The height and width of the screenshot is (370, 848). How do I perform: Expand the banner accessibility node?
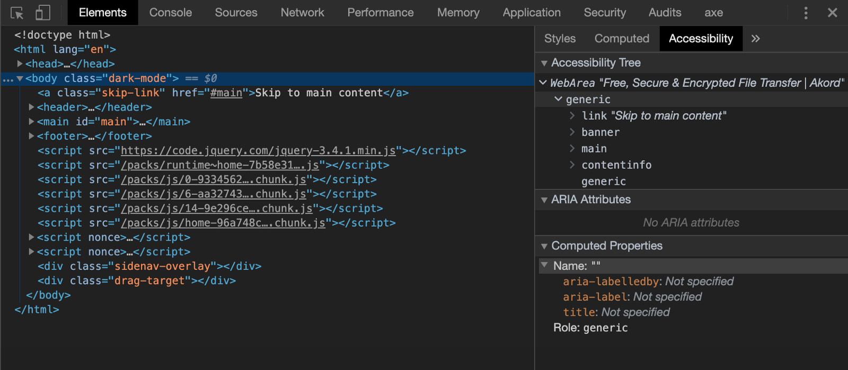click(572, 132)
